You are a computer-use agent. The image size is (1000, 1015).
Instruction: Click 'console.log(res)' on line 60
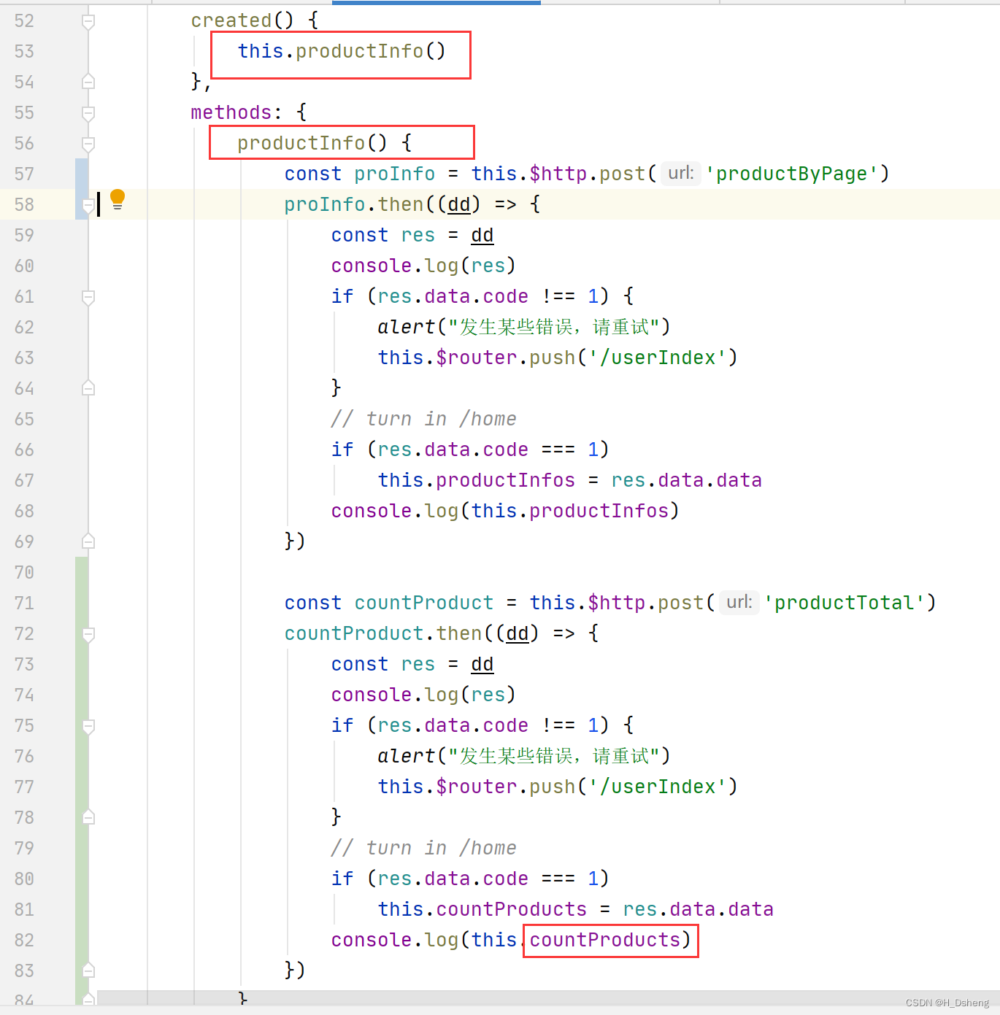(423, 266)
